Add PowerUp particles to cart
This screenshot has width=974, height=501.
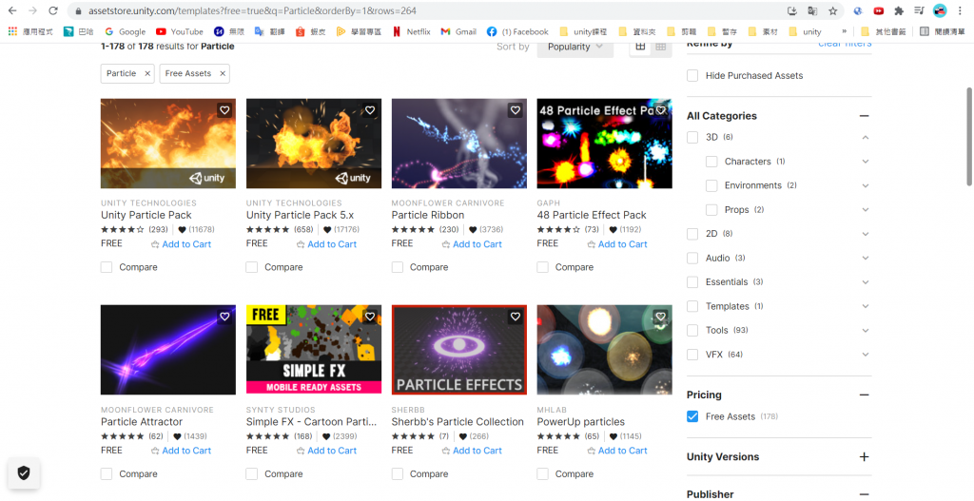tap(616, 451)
